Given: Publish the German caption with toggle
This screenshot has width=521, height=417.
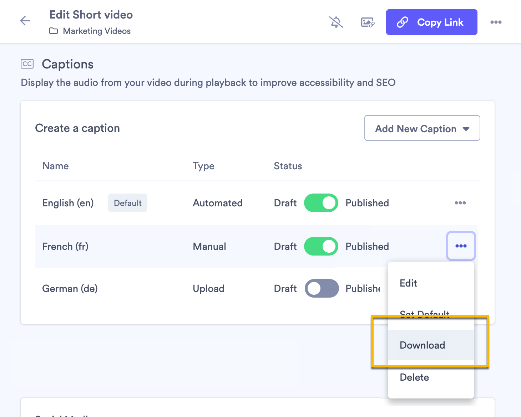Looking at the screenshot, I should [321, 288].
